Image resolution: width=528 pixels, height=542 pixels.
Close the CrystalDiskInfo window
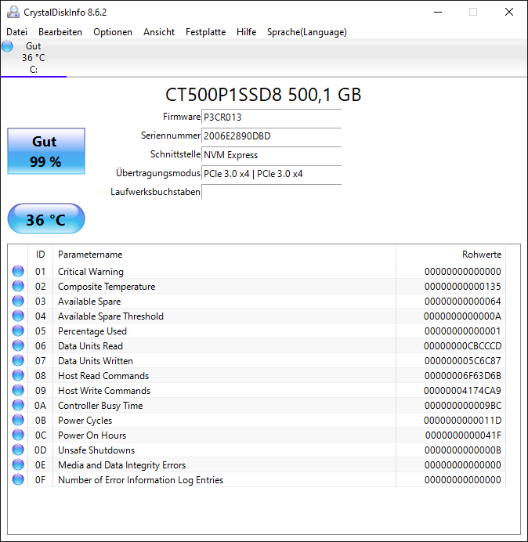point(509,12)
